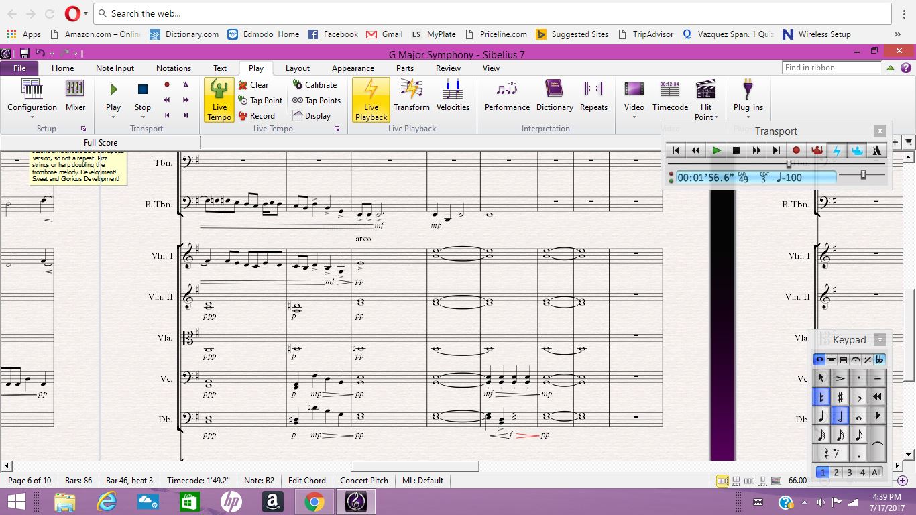Open a new document tab with plus
The image size is (916, 515).
[x=895, y=141]
